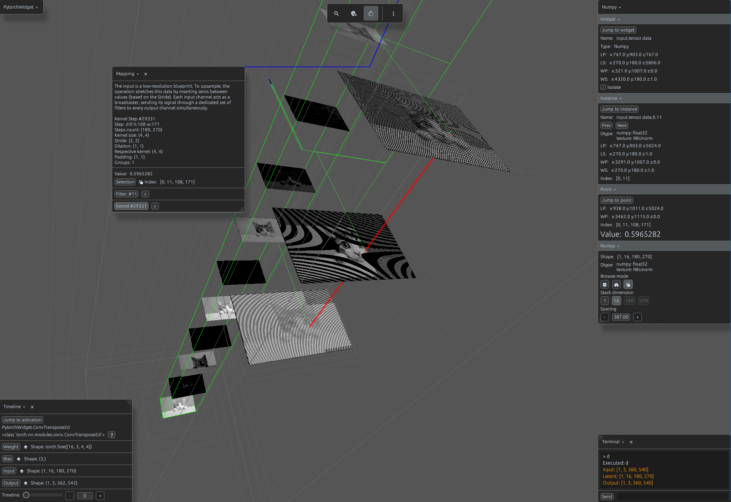Click the Timeline slider handle

coord(26,495)
